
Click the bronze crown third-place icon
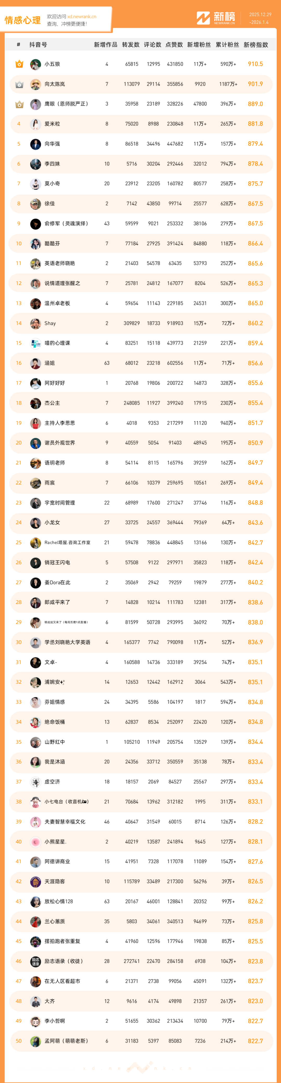click(19, 104)
